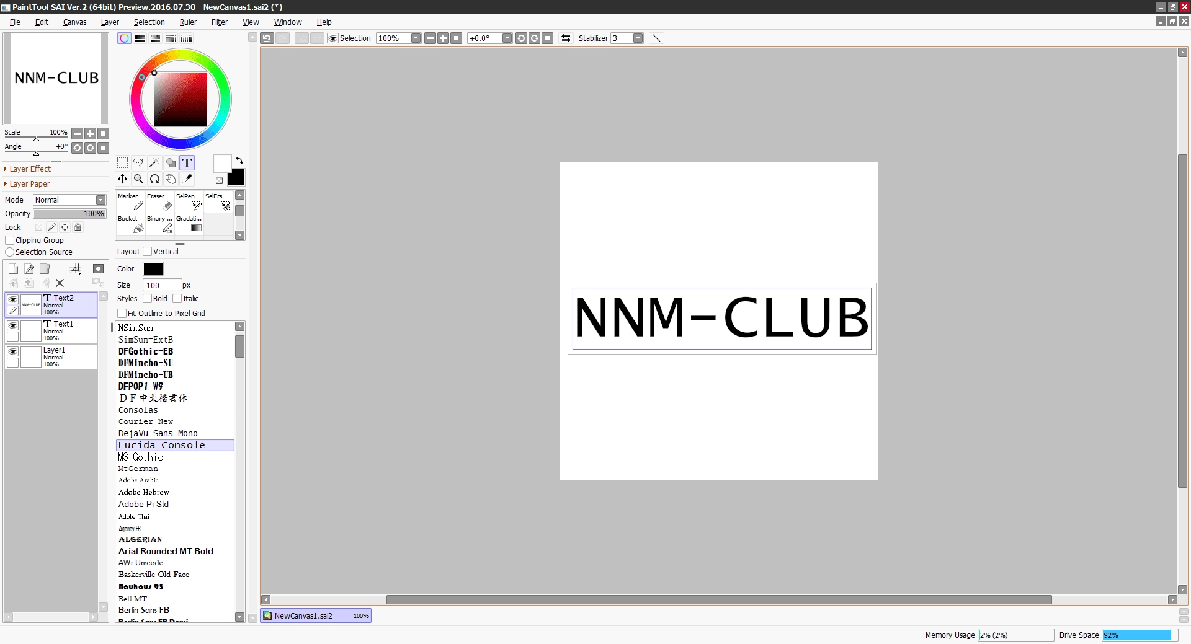Toggle straight line drawing mode
The image size is (1191, 644).
(656, 38)
